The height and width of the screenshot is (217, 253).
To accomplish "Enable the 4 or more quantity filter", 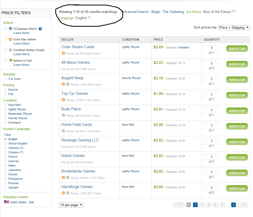I will coord(6,79).
